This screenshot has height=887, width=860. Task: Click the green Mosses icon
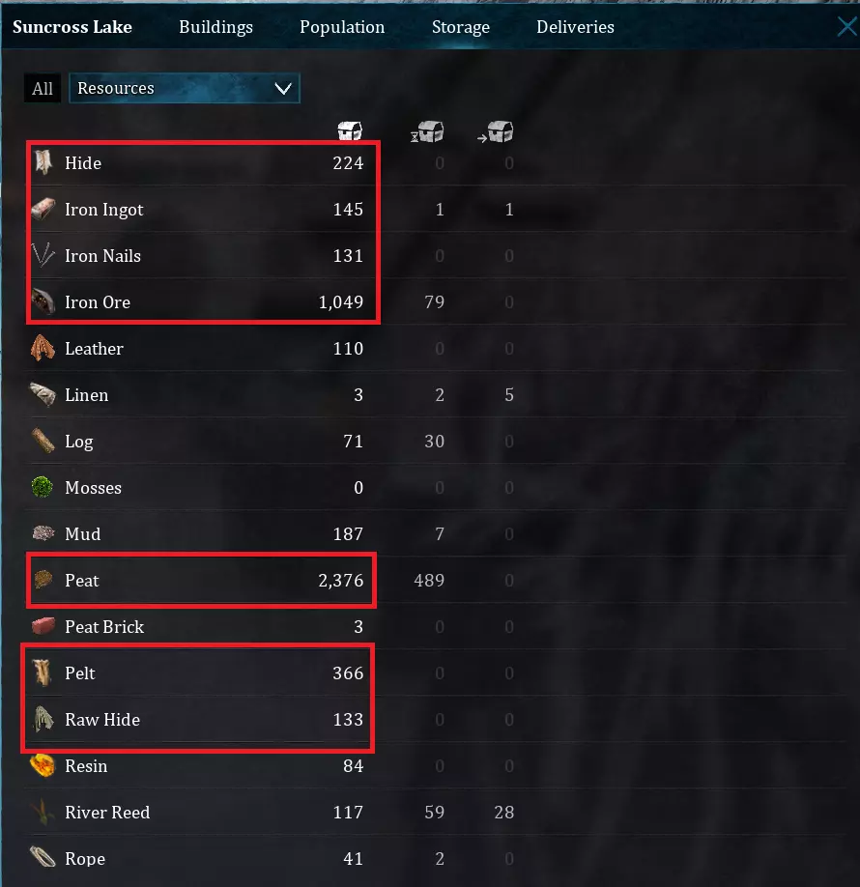click(x=43, y=487)
